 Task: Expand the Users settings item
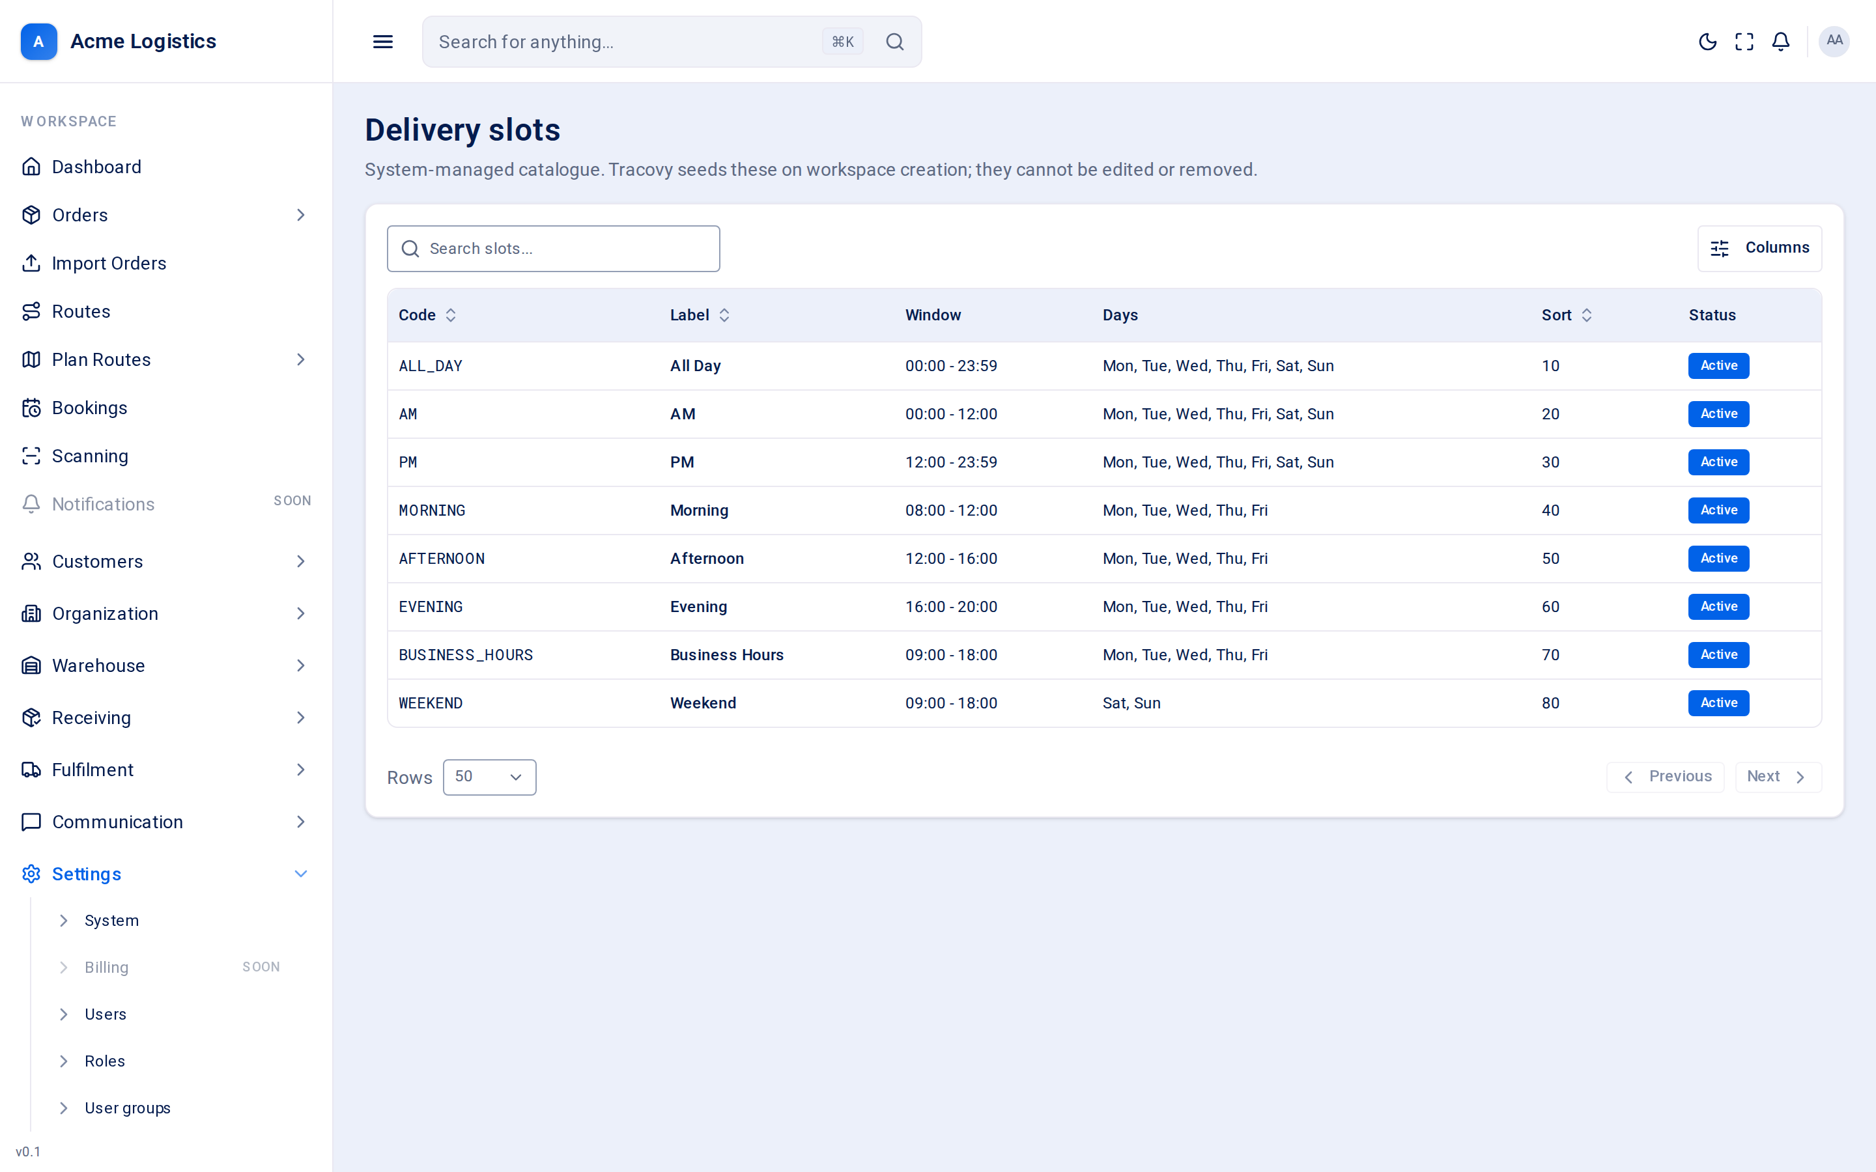click(x=64, y=1014)
